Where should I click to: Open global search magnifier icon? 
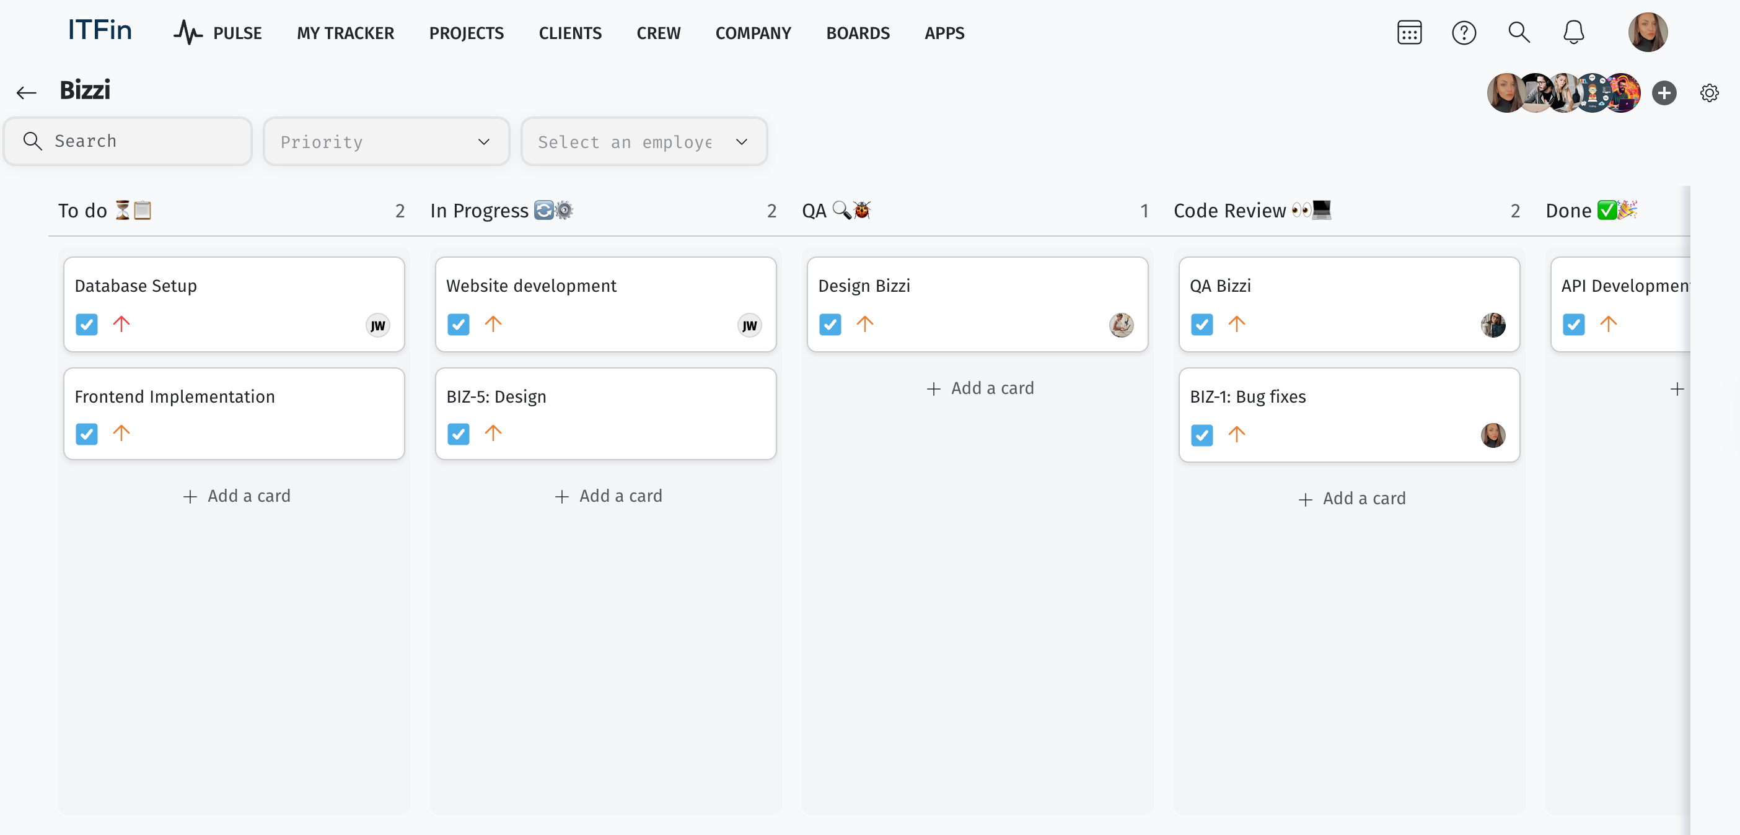(x=1518, y=32)
